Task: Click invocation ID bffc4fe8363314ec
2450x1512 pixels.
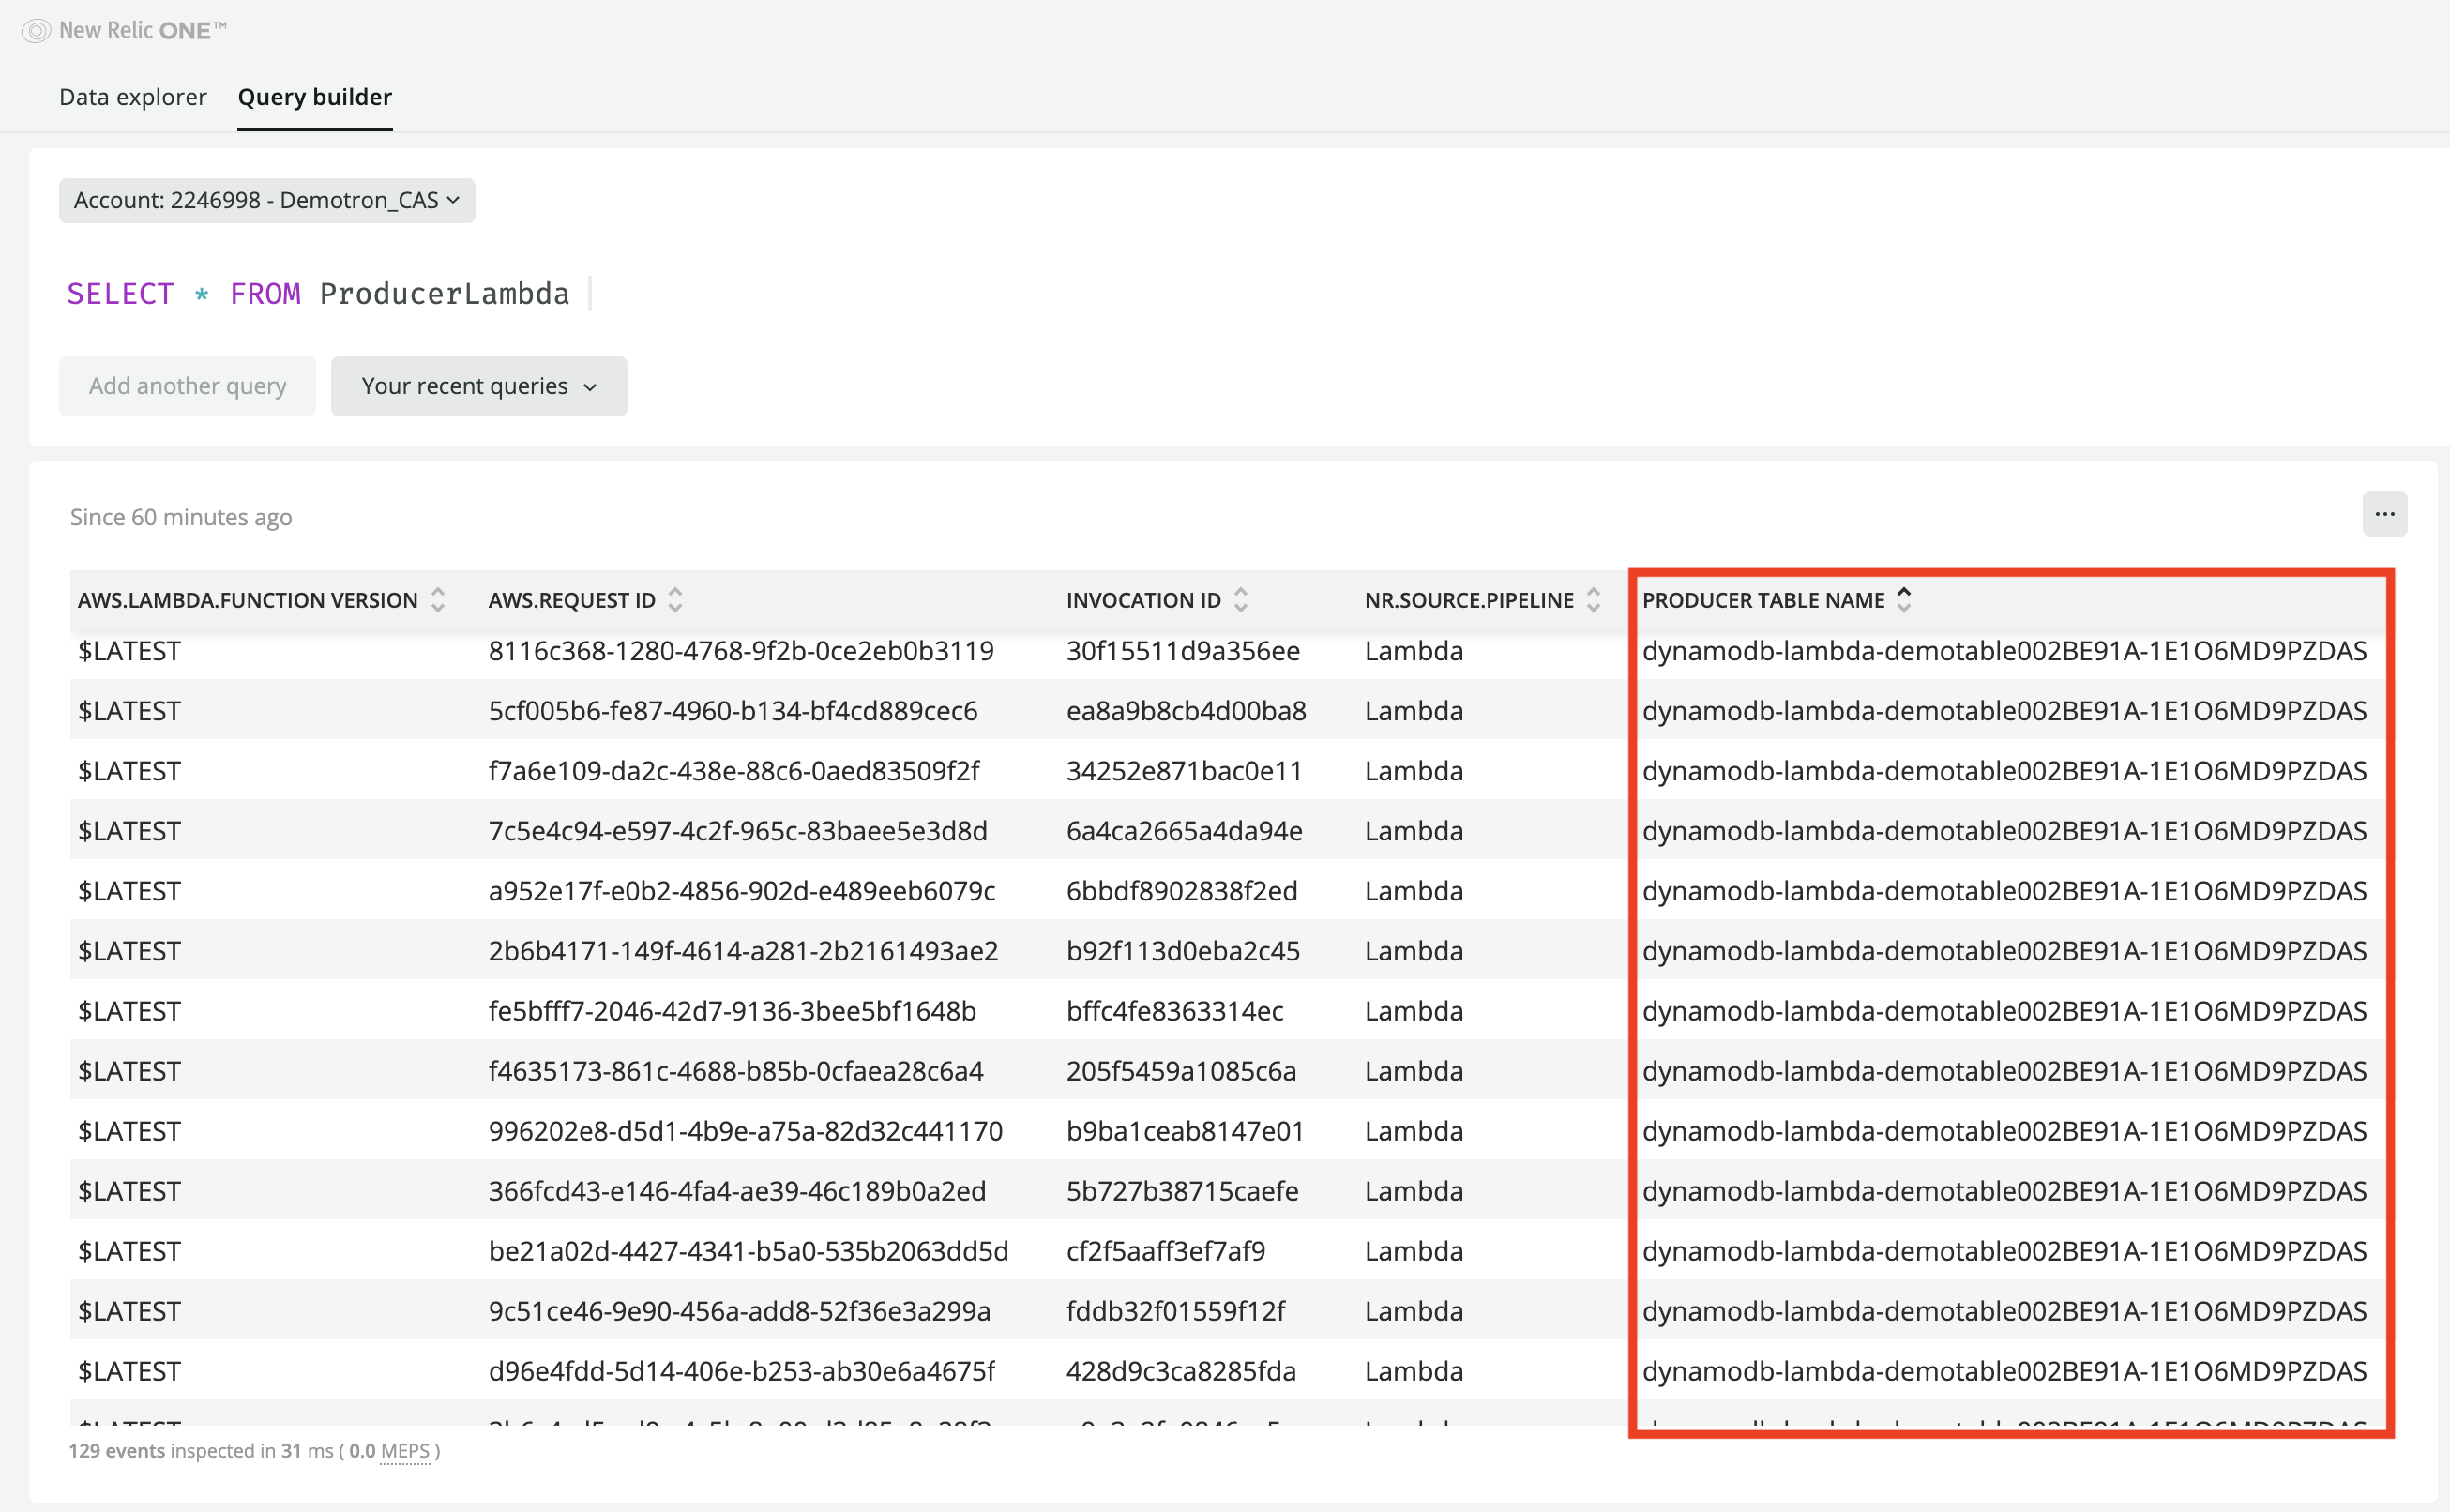Action: tap(1175, 1011)
